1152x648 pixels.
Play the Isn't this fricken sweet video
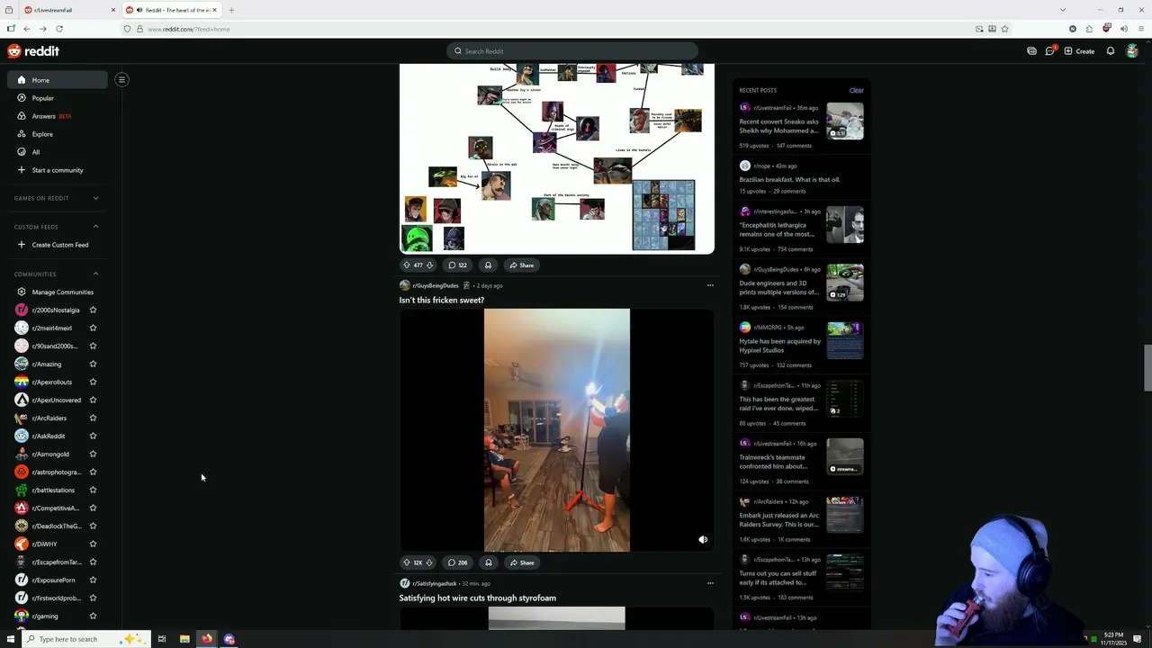[557, 430]
